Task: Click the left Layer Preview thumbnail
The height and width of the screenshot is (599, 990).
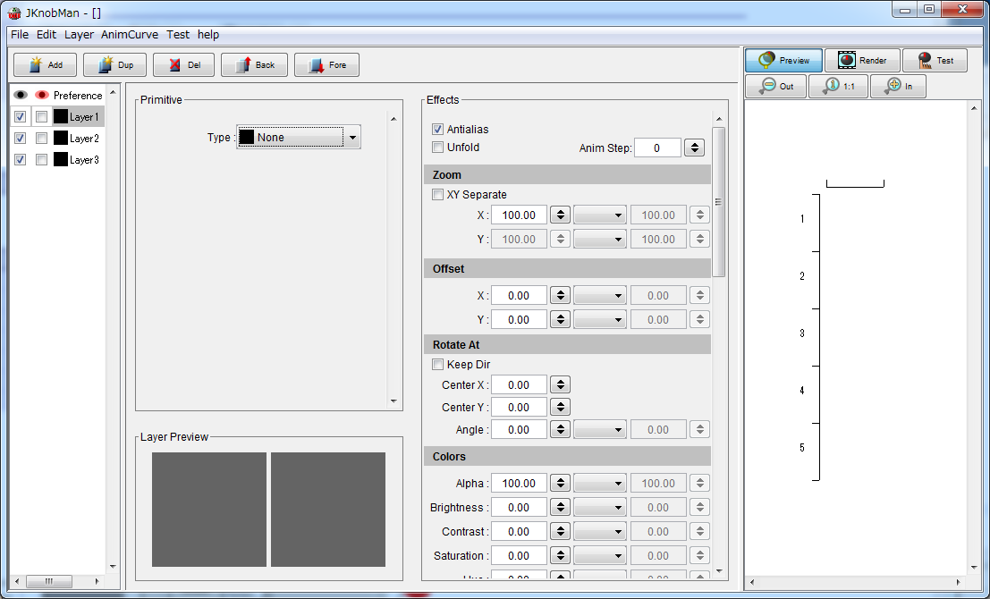Action: (x=209, y=510)
